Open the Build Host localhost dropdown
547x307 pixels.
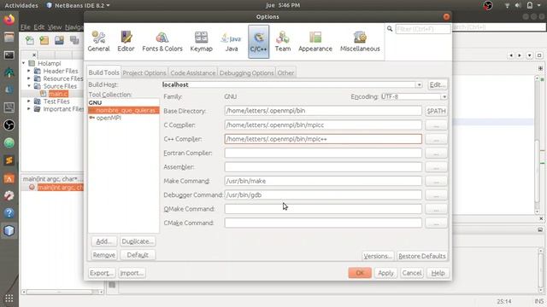click(419, 84)
